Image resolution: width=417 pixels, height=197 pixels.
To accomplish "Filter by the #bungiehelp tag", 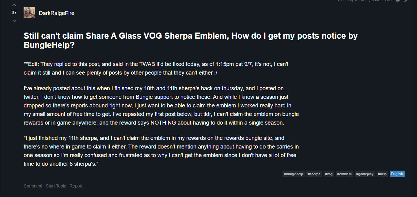I will tap(294, 174).
